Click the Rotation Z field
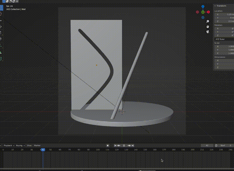The image size is (234, 171). (224, 35)
